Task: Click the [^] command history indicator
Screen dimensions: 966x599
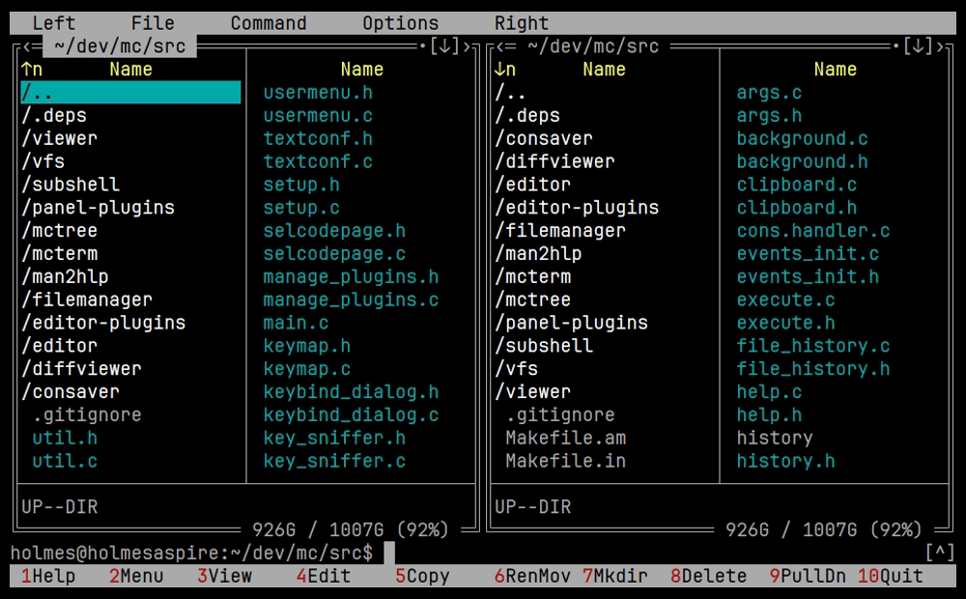Action: coord(940,553)
